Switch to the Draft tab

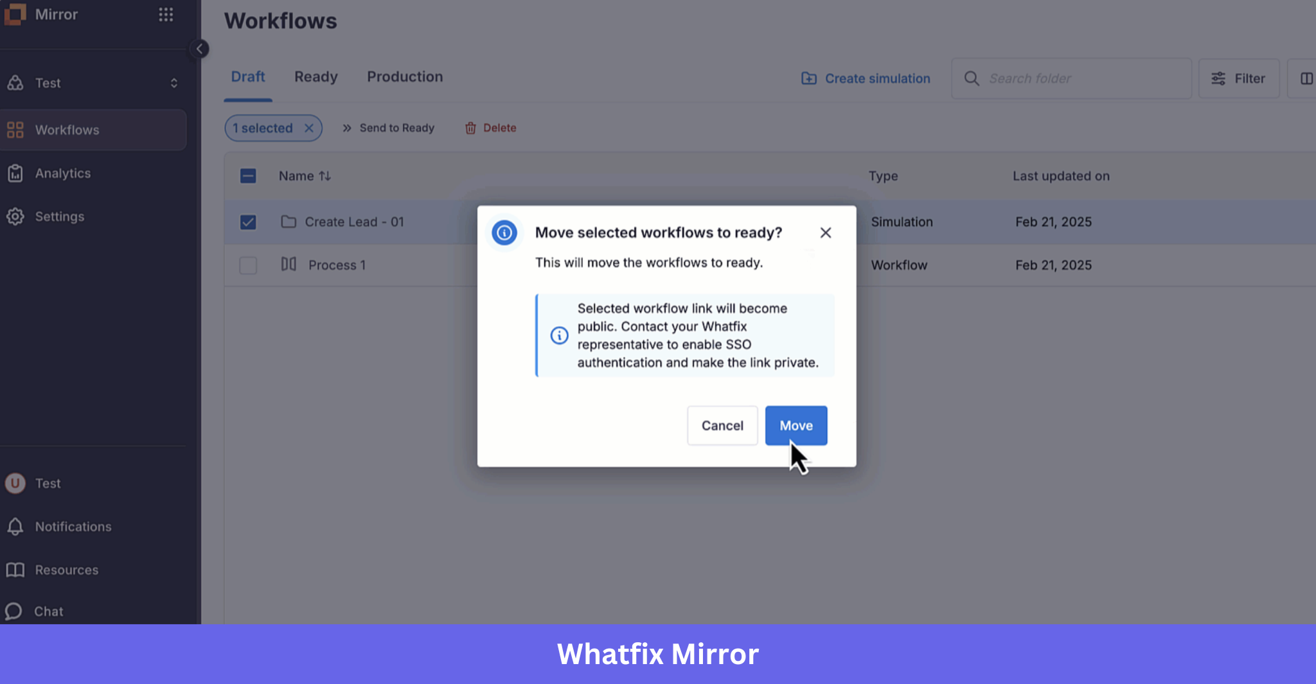248,76
